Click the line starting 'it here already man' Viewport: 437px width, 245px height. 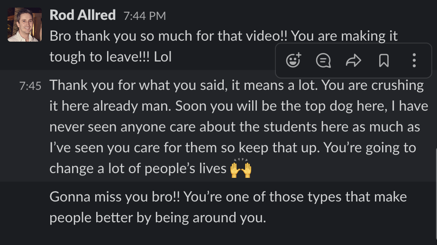point(238,106)
